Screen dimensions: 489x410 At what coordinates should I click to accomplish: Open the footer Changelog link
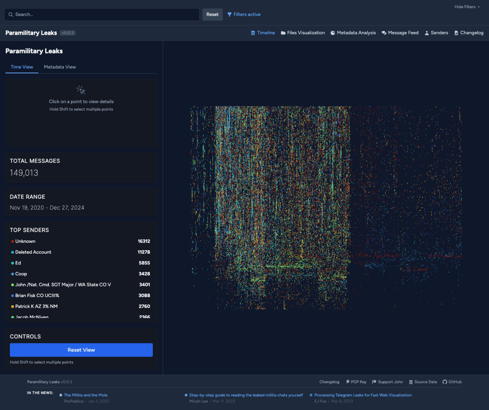[329, 382]
